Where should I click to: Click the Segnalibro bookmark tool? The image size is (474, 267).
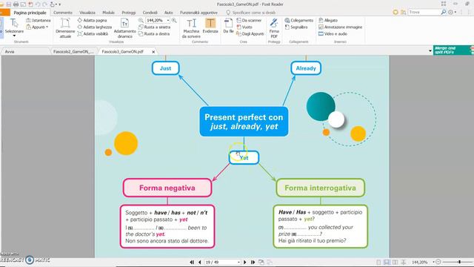pyautogui.click(x=296, y=27)
